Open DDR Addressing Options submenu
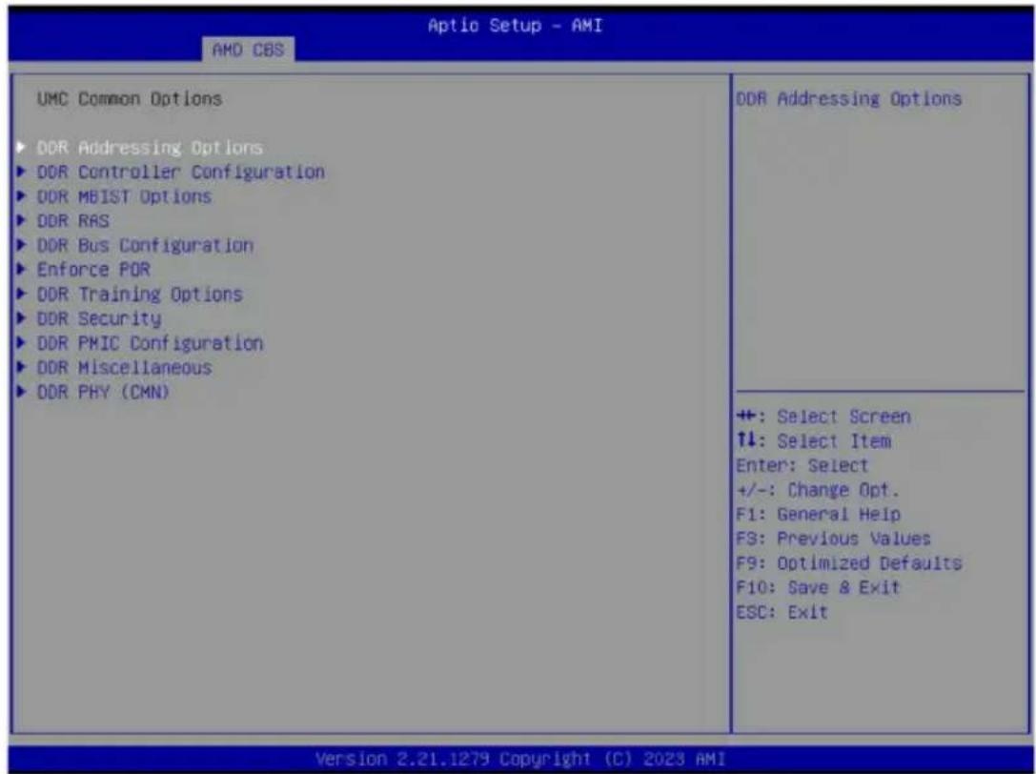The height and width of the screenshot is (774, 1036). [150, 148]
